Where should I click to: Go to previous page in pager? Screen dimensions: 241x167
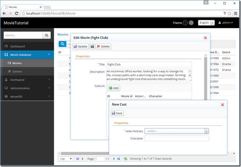(x=82, y=159)
